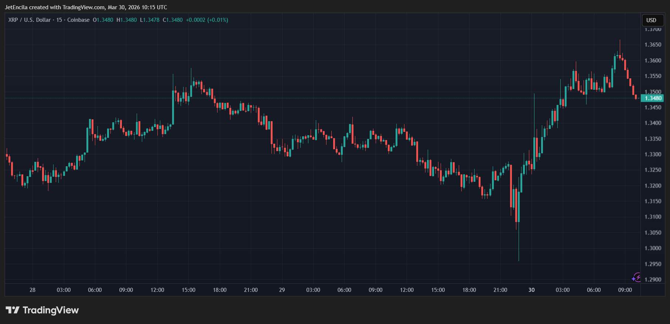Click the 1.2900 price scale label
Image resolution: width=670 pixels, height=324 pixels.
[x=653, y=280]
